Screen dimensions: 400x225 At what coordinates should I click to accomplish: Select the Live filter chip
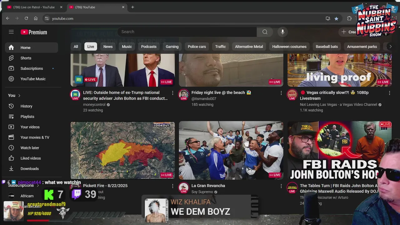[x=91, y=47]
